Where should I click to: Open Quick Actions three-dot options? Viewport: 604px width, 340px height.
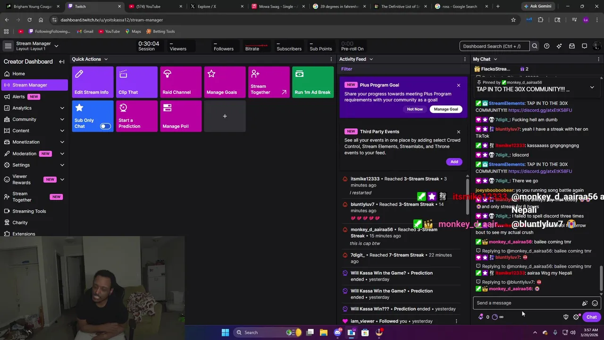[x=331, y=59]
